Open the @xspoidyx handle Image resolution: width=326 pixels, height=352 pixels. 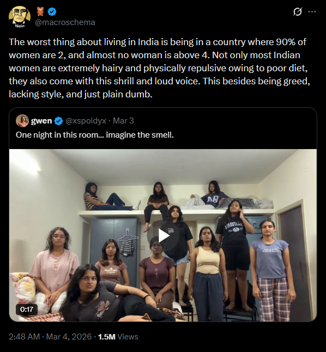[x=86, y=121]
